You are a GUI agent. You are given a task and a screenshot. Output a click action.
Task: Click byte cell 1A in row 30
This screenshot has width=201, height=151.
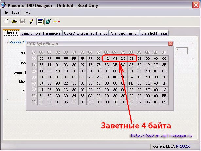tap(131, 77)
